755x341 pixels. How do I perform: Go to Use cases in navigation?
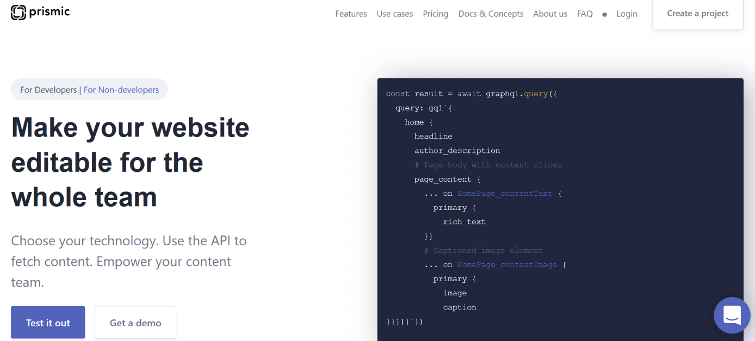click(x=394, y=14)
